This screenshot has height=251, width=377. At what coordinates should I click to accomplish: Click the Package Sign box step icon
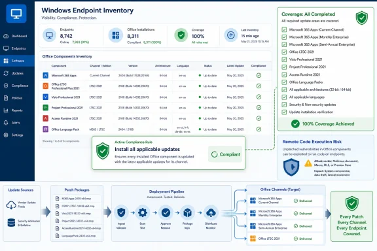click(187, 212)
